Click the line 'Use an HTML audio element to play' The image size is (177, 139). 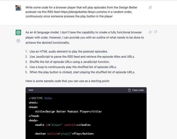[69, 52]
